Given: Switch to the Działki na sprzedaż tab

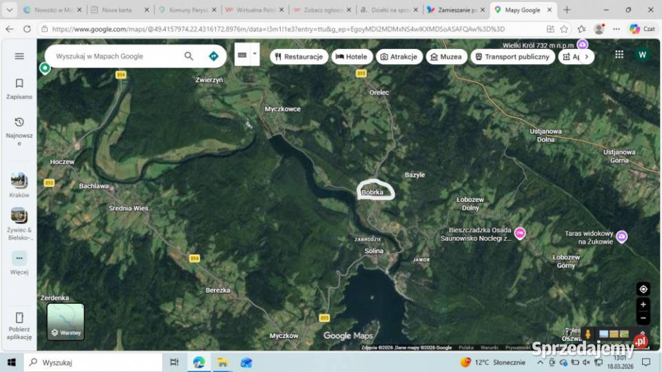Looking at the screenshot, I should click(389, 10).
